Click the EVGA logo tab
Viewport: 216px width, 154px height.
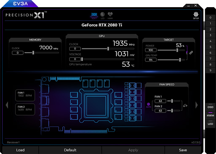coord(20,4)
